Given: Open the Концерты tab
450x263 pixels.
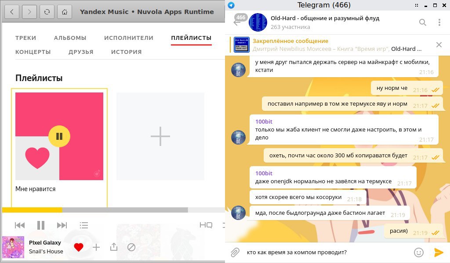Looking at the screenshot, I should click(33, 52).
